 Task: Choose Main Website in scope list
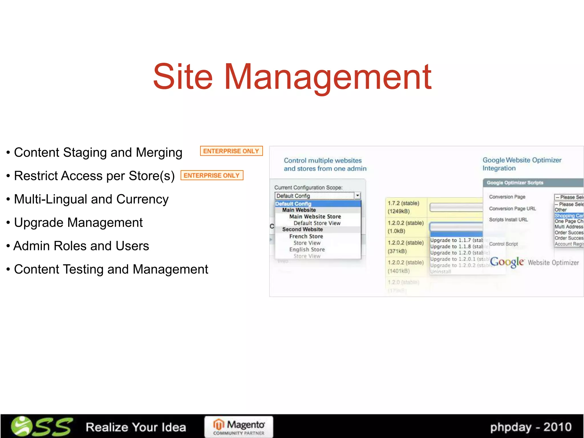[x=299, y=210]
